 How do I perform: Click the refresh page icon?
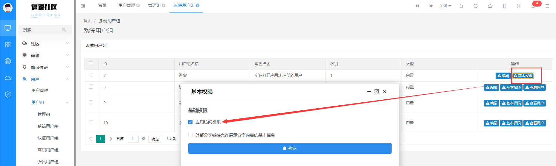click(x=476, y=6)
